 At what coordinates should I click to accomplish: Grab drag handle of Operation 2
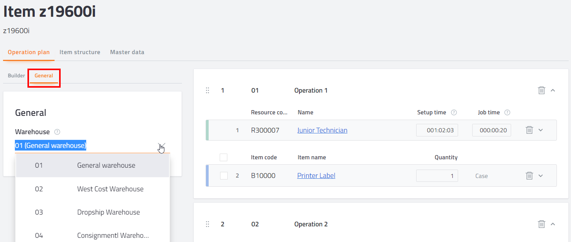pos(207,224)
